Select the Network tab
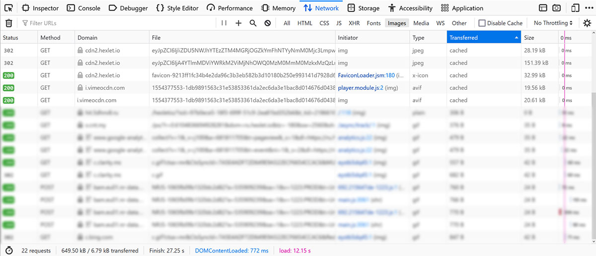The image size is (596, 256). (x=321, y=8)
